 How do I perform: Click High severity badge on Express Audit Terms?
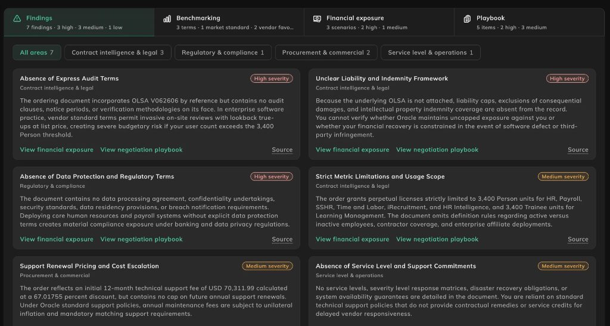(272, 79)
